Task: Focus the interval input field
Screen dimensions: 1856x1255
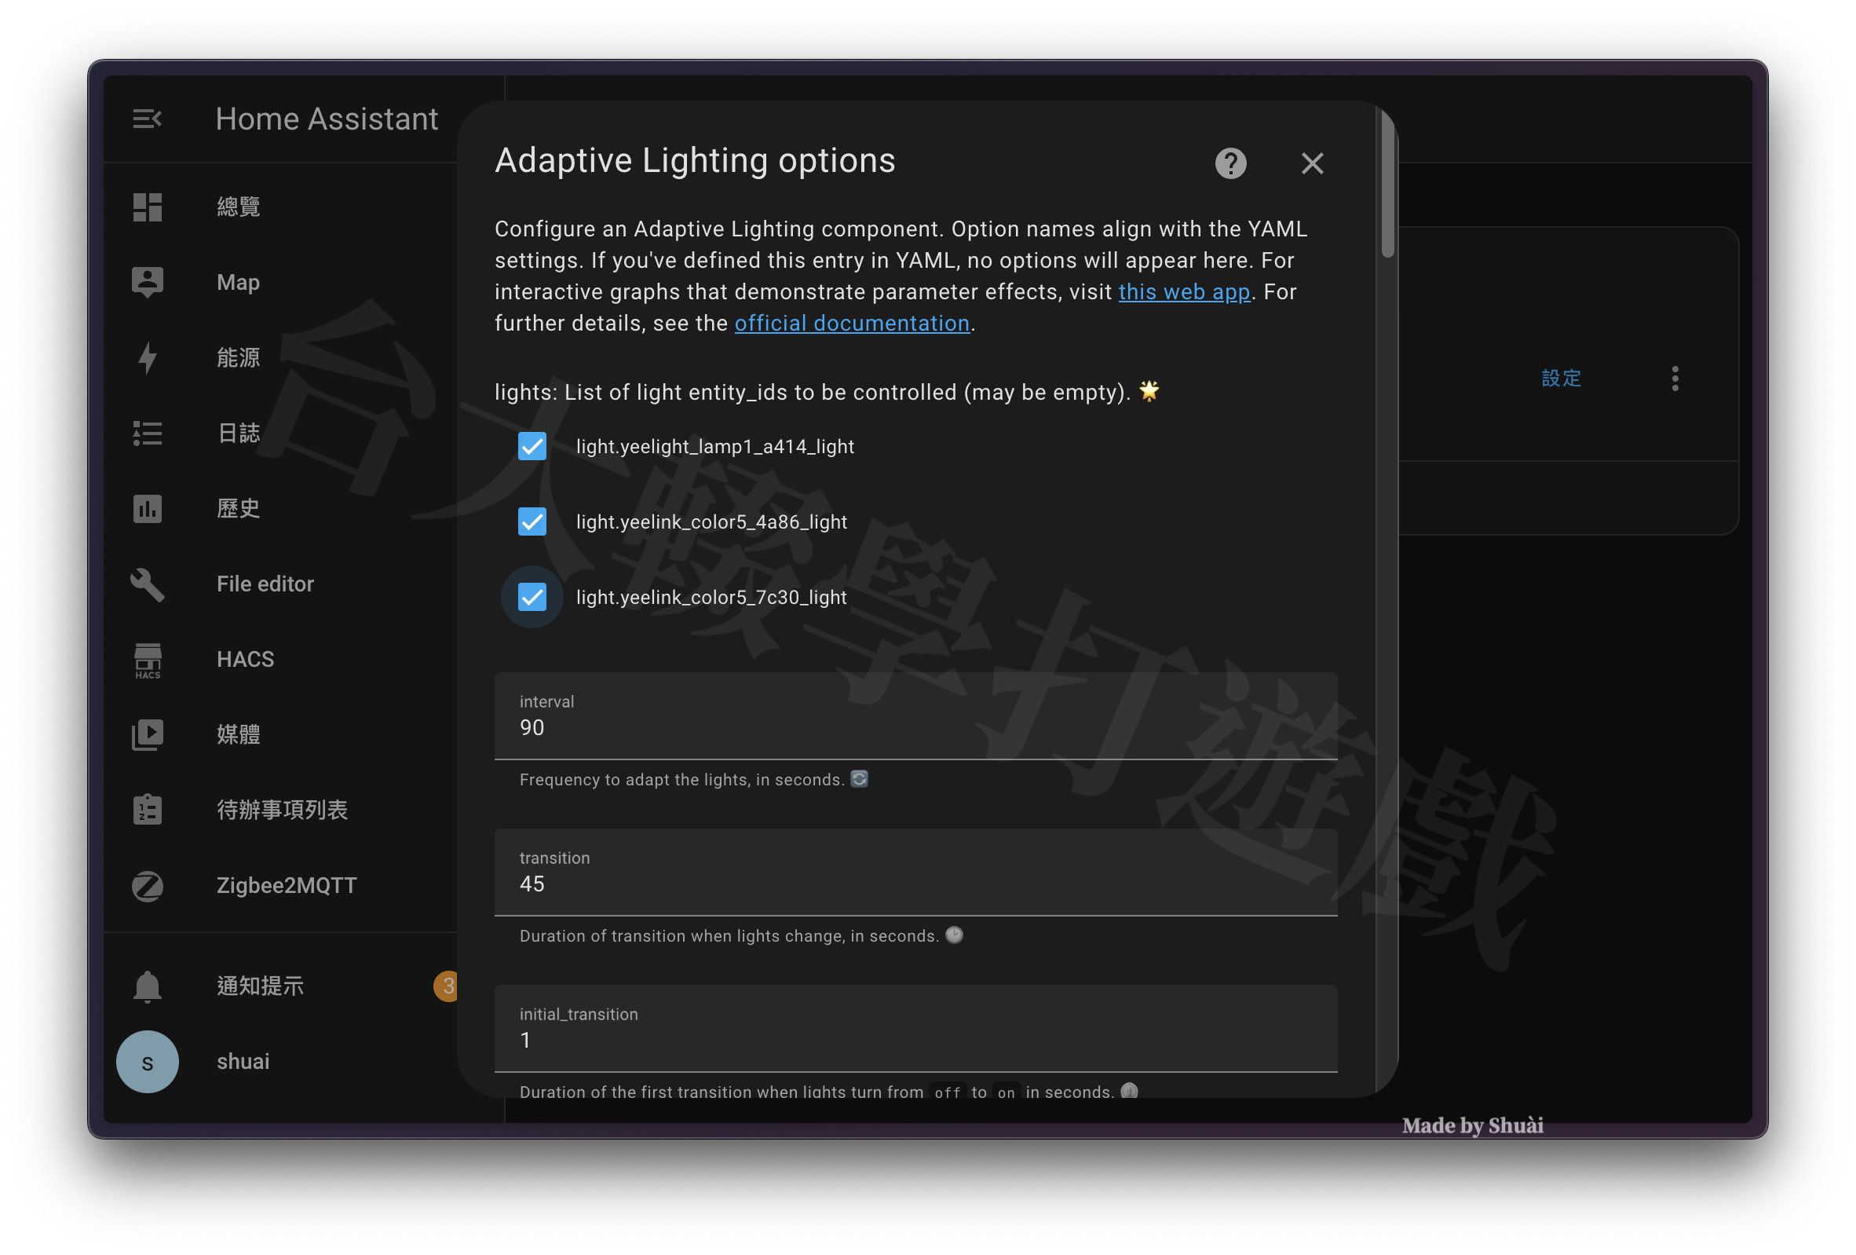Action: 915,715
